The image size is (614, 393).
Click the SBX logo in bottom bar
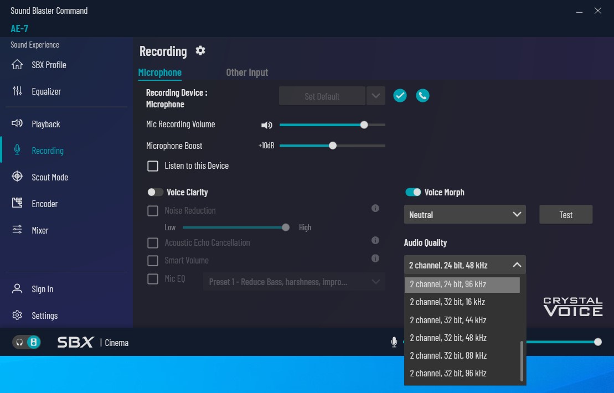[75, 343]
